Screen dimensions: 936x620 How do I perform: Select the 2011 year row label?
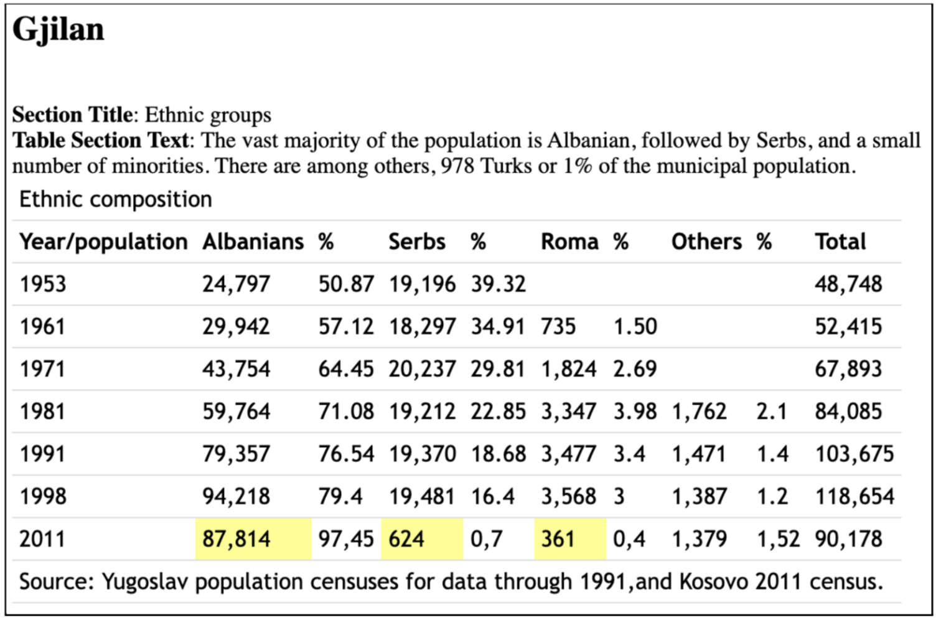pos(42,538)
